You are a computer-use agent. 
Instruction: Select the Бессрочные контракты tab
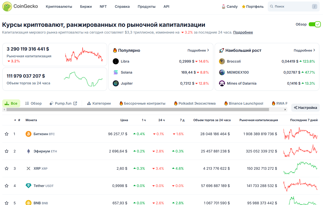(x=142, y=103)
